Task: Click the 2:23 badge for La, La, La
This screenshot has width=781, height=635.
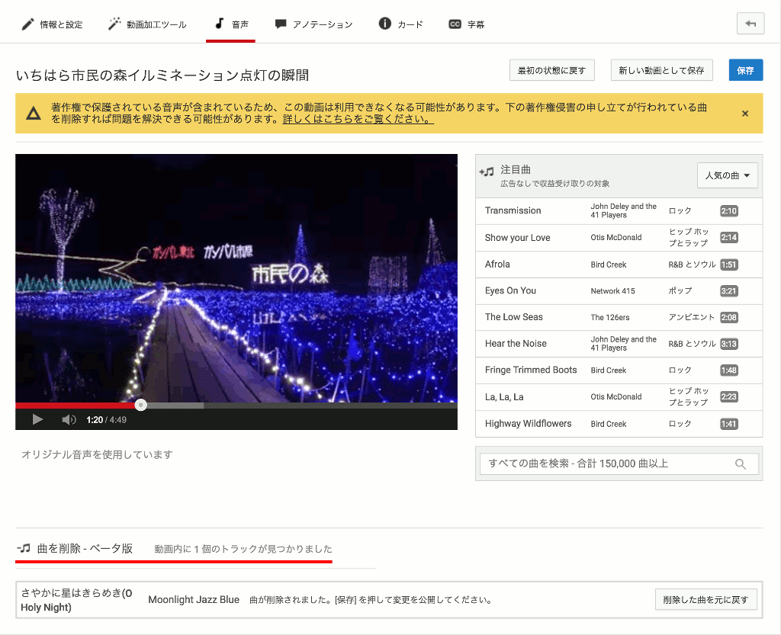Action: tap(729, 397)
